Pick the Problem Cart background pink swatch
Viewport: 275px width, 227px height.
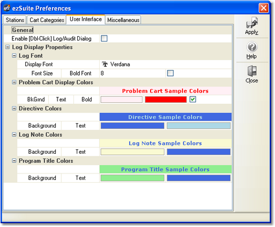(122, 100)
